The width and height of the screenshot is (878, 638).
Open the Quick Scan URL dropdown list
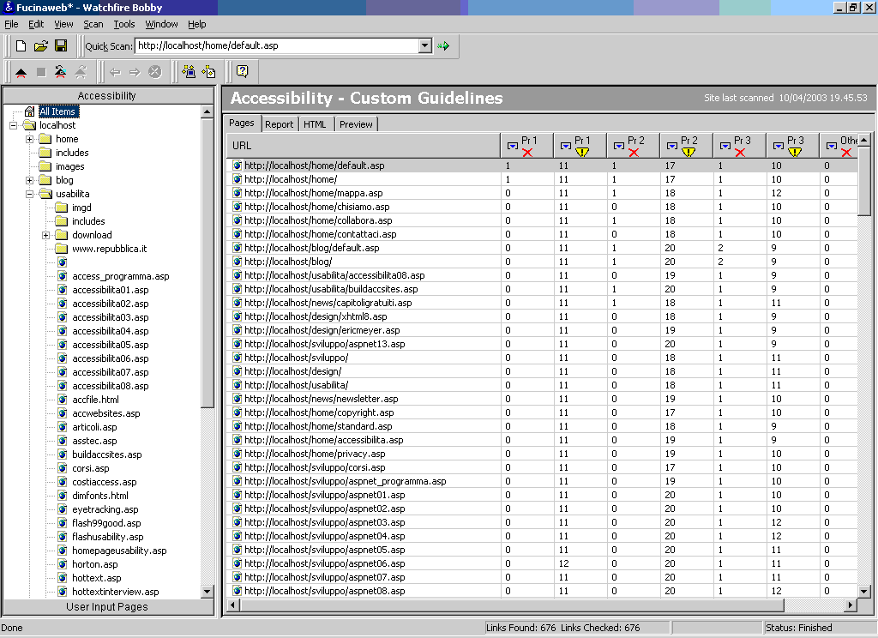[x=424, y=45]
